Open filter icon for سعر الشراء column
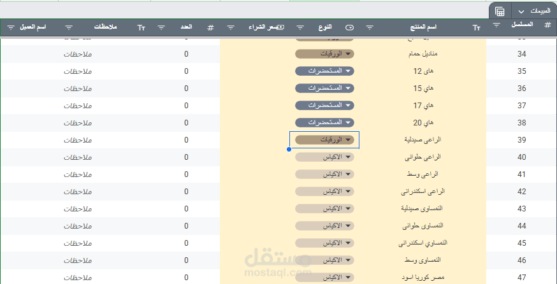Image resolution: width=557 pixels, height=284 pixels. [231, 27]
